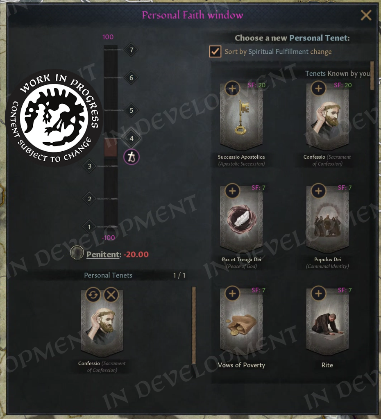Add the Successio Apostolica tenet with plus icon
The height and width of the screenshot is (419, 381).
[x=232, y=89]
